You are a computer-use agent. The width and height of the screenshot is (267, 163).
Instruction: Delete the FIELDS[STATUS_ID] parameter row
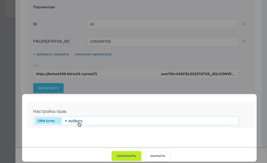243,41
